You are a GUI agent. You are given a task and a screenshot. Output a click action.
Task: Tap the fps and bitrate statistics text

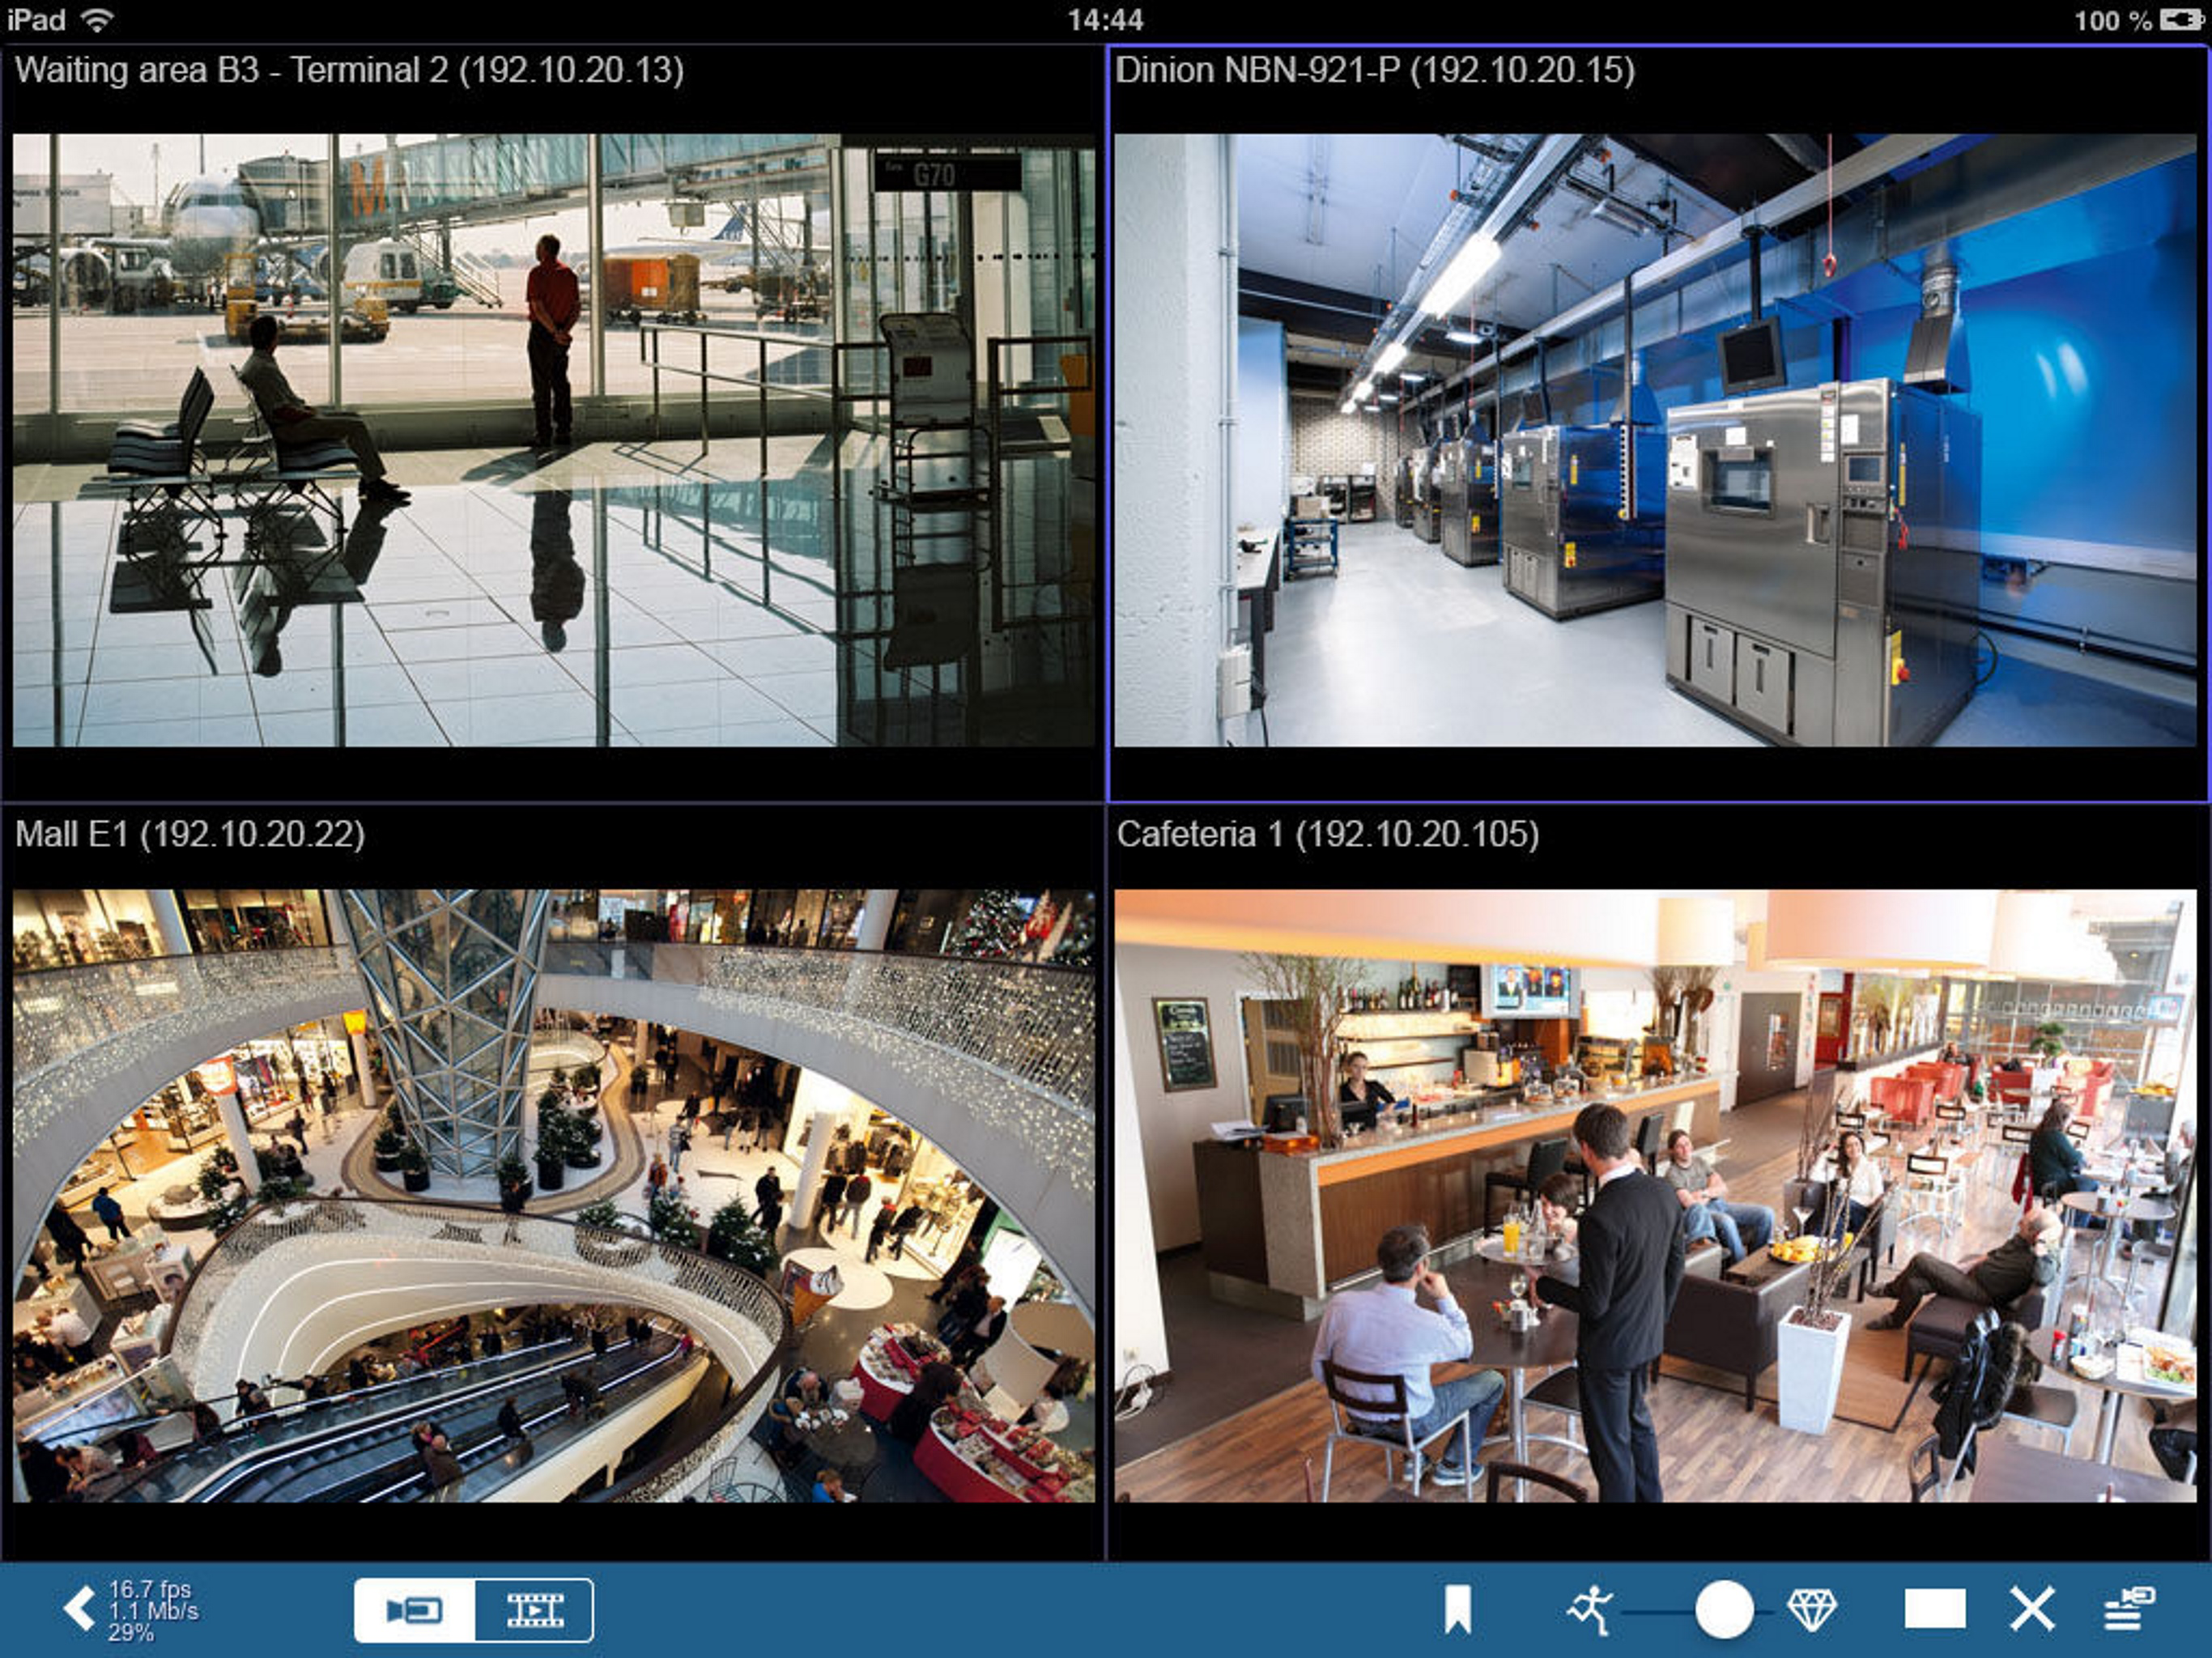point(152,1610)
